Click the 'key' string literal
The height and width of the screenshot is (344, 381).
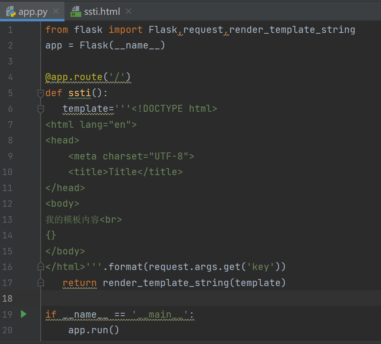pos(260,267)
